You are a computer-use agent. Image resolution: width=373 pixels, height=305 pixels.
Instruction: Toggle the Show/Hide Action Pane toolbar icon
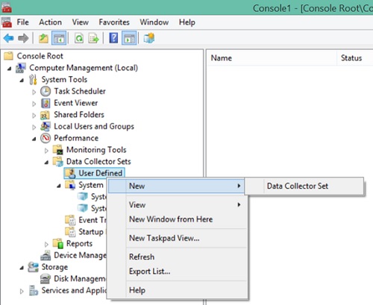pyautogui.click(x=129, y=38)
